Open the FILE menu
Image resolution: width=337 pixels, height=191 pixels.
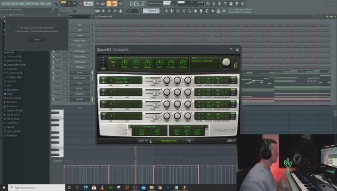[x=3, y=4]
